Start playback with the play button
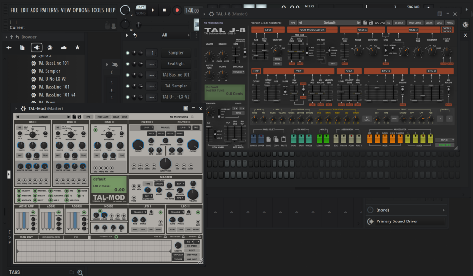The width and height of the screenshot is (473, 276). 152,10
